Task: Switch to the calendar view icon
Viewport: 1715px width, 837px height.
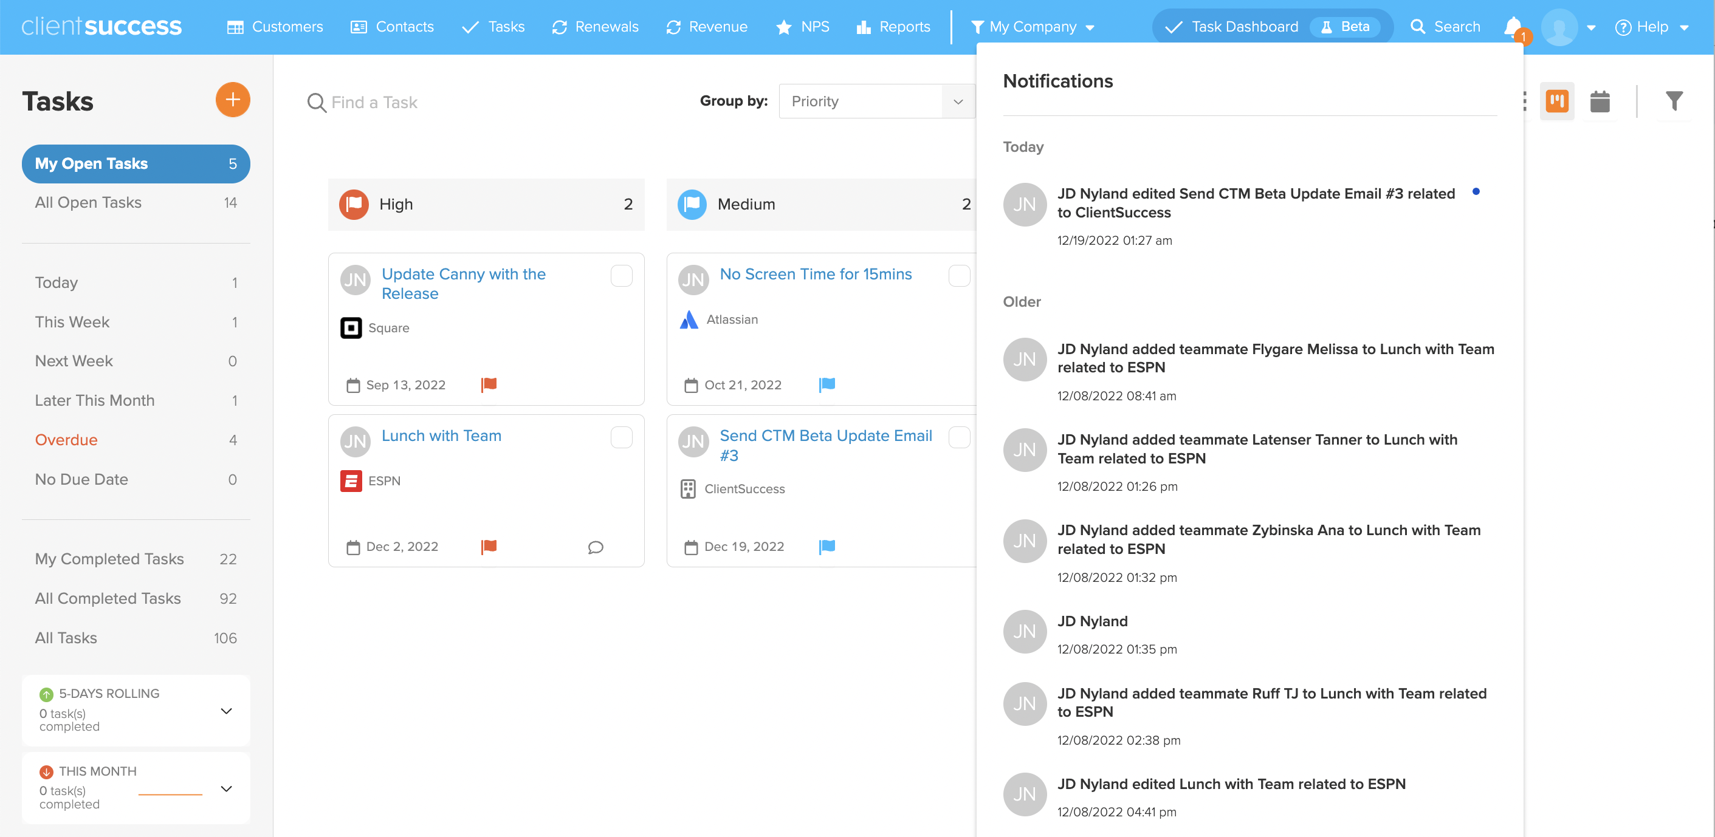Action: 1599,101
